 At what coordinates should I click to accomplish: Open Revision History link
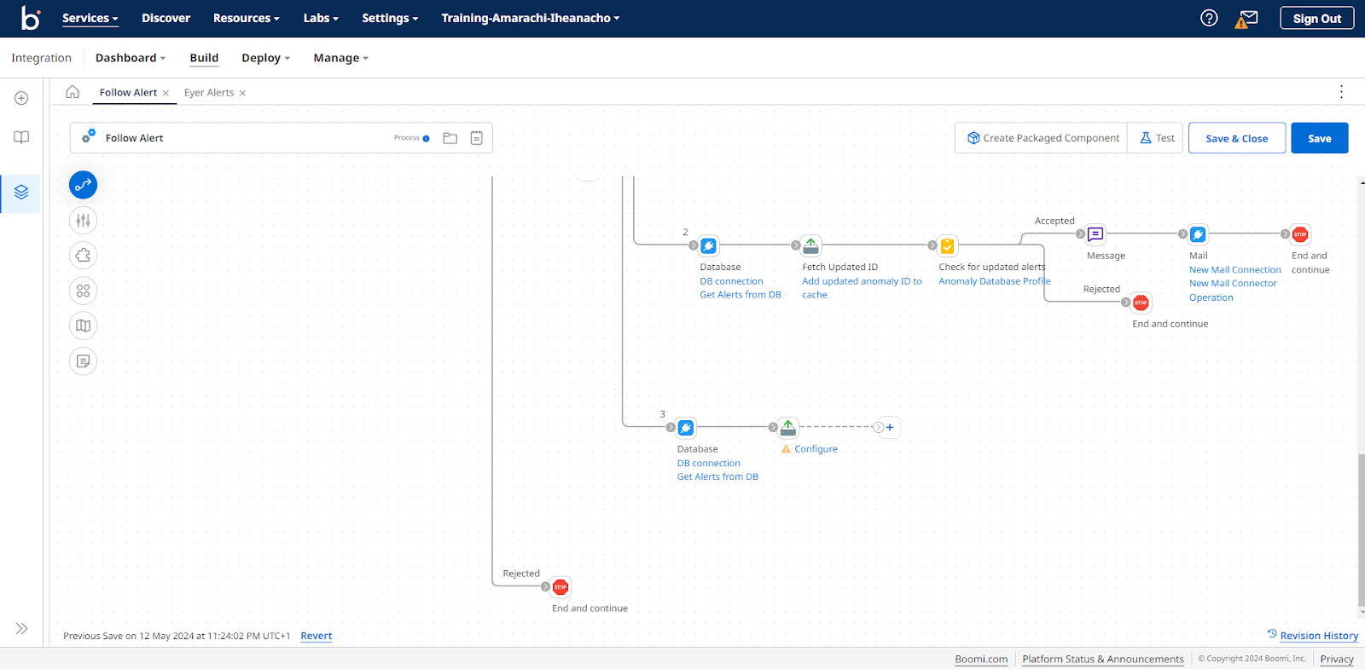(1313, 635)
